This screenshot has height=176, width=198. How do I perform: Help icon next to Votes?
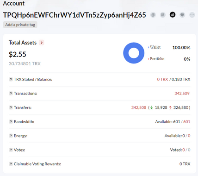(x=11, y=150)
